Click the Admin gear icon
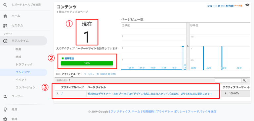 coord(5,119)
